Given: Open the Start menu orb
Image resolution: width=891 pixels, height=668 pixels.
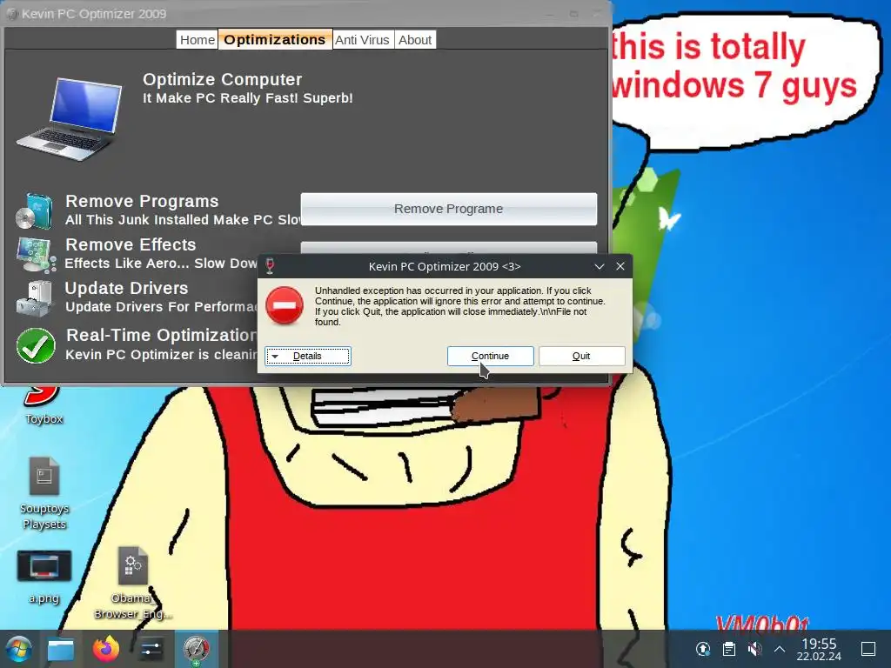Looking at the screenshot, I should 19,649.
